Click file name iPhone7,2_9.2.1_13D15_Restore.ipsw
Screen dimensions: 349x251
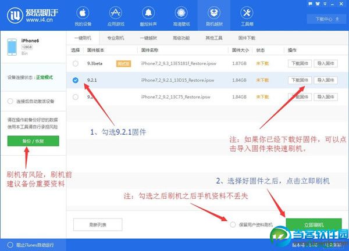177,80
